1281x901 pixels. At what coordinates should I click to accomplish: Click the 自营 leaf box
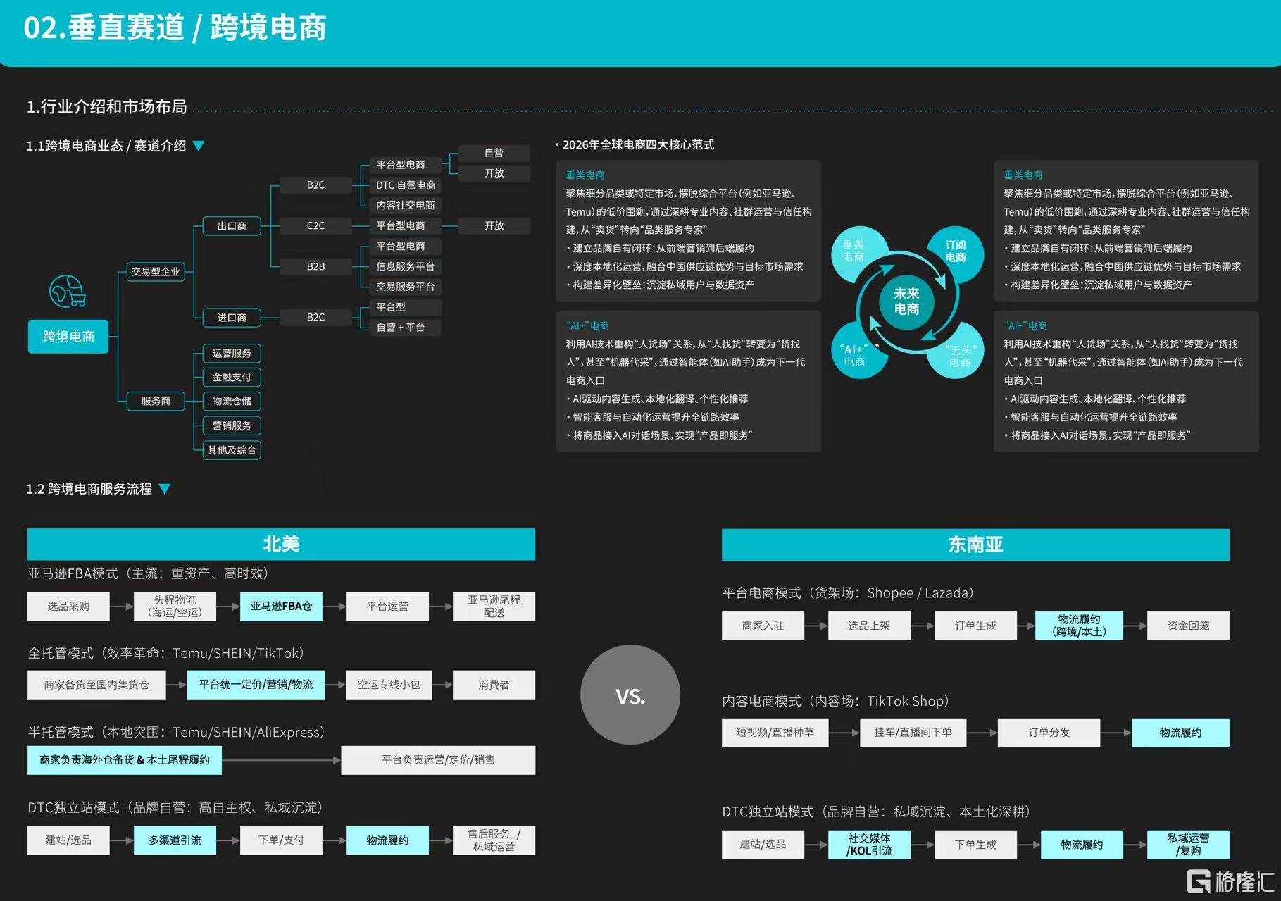494,153
